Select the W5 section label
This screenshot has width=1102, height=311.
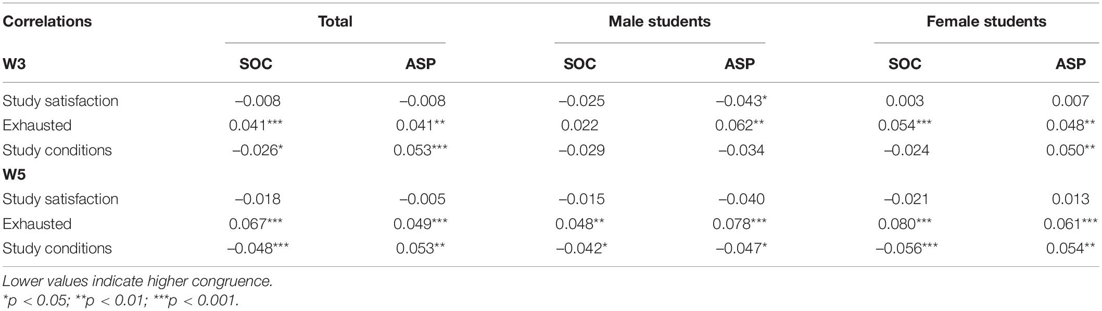point(15,174)
